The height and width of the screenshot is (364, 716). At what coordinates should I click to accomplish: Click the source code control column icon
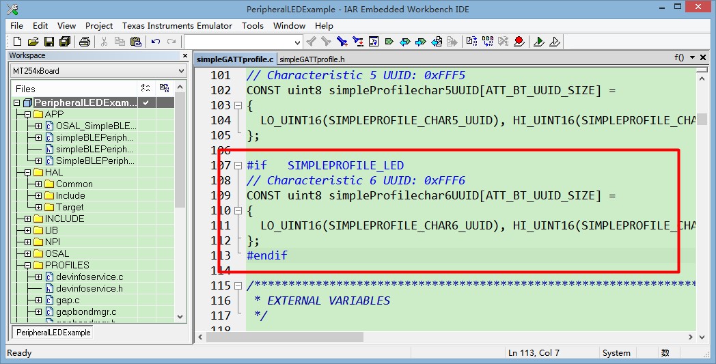coord(165,88)
